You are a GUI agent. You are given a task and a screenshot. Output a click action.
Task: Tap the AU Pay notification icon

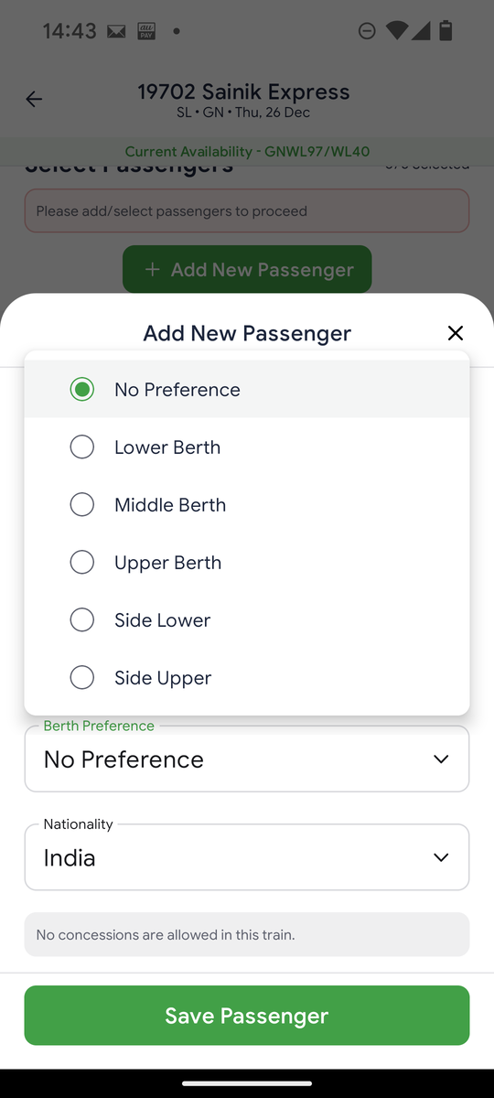(145, 31)
